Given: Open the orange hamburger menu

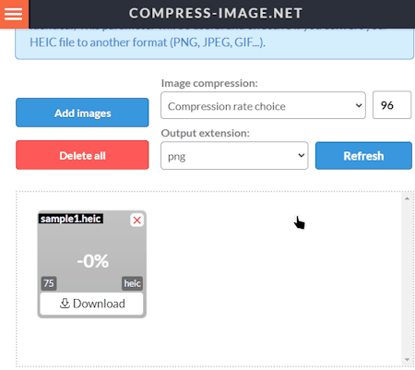Looking at the screenshot, I should tap(14, 14).
